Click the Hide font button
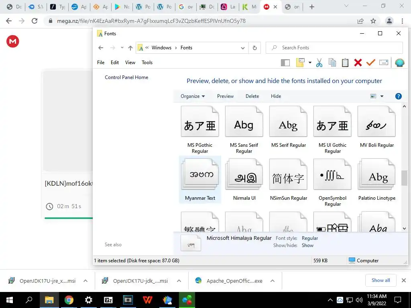 point(276,96)
